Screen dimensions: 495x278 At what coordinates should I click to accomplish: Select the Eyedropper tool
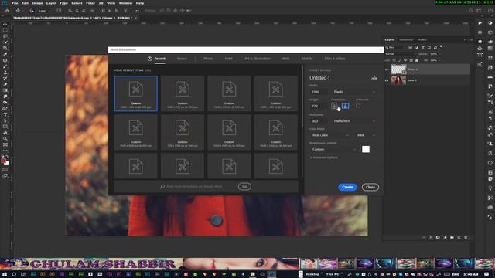point(5,54)
